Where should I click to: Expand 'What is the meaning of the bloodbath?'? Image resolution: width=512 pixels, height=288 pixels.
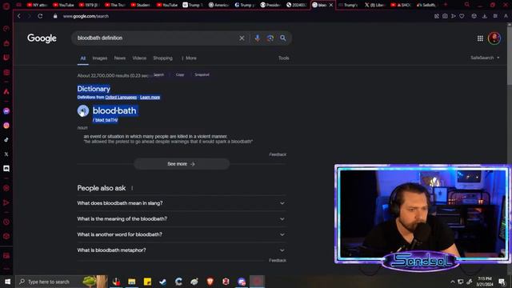click(x=181, y=218)
